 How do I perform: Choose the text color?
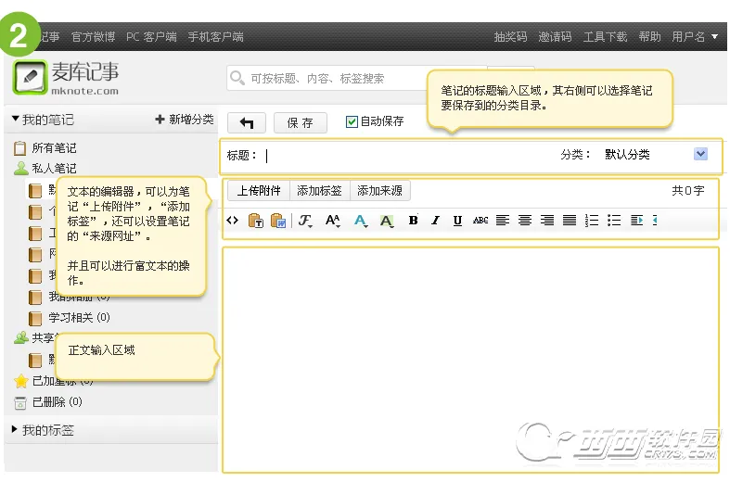[360, 221]
